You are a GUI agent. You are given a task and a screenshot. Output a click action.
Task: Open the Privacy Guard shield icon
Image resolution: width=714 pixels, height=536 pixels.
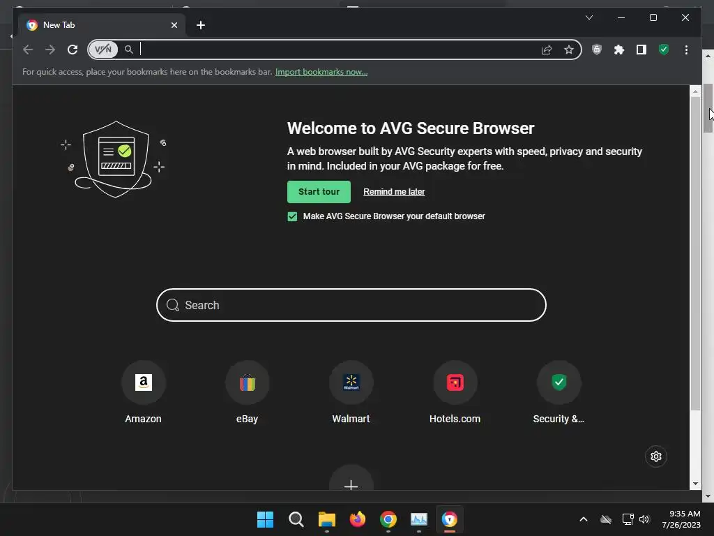[x=597, y=50]
